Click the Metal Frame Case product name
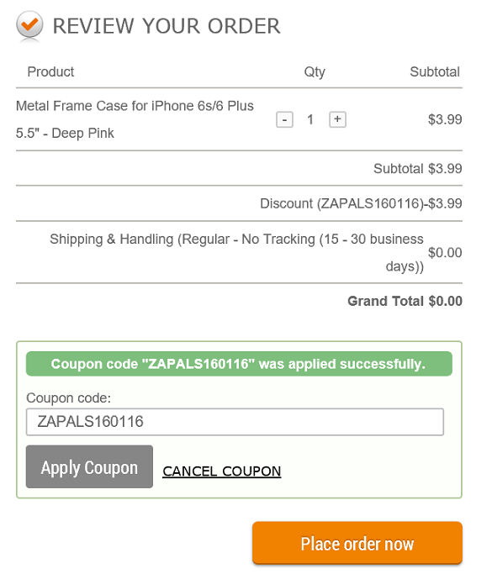Viewport: 492px width, 579px height. pos(135,119)
